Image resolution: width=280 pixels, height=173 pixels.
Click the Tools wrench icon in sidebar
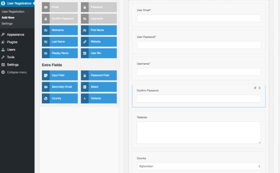tap(3, 57)
